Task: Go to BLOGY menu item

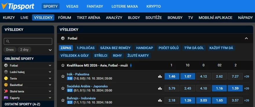Action: click(x=134, y=18)
